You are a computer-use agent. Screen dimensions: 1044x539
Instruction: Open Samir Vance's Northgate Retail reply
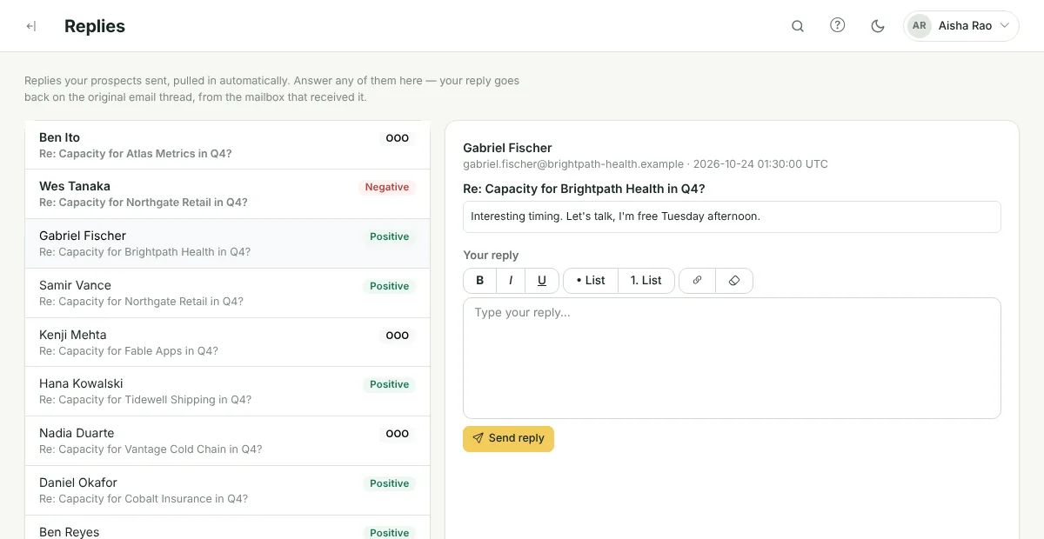227,293
